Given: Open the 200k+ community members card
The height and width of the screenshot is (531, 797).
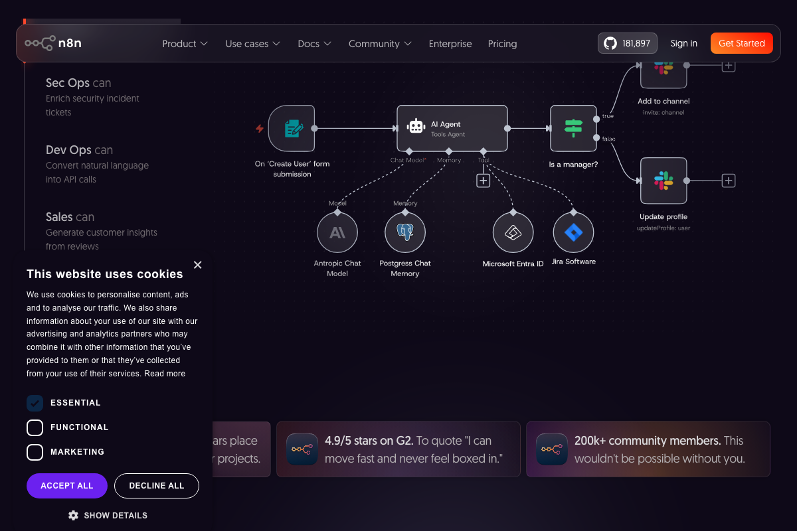Looking at the screenshot, I should pyautogui.click(x=648, y=449).
